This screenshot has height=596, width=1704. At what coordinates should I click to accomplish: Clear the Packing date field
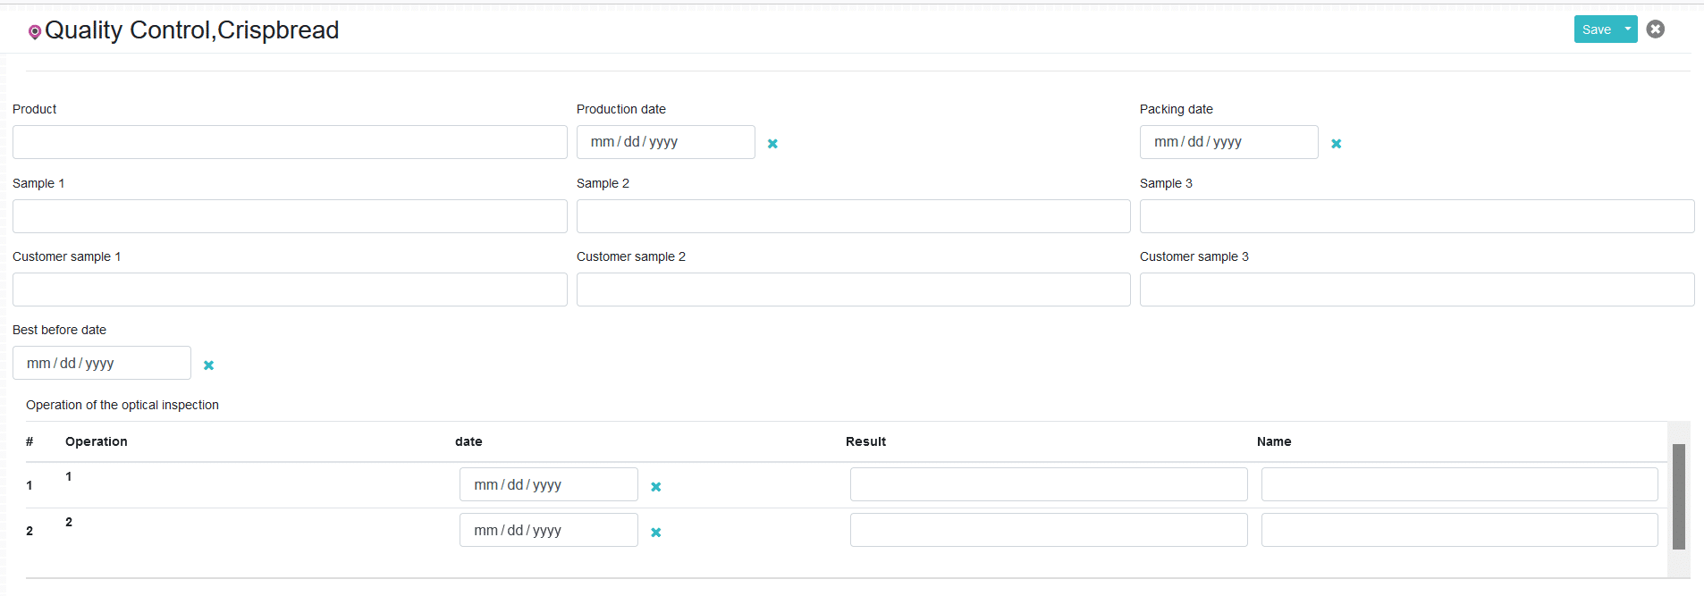tap(1336, 144)
